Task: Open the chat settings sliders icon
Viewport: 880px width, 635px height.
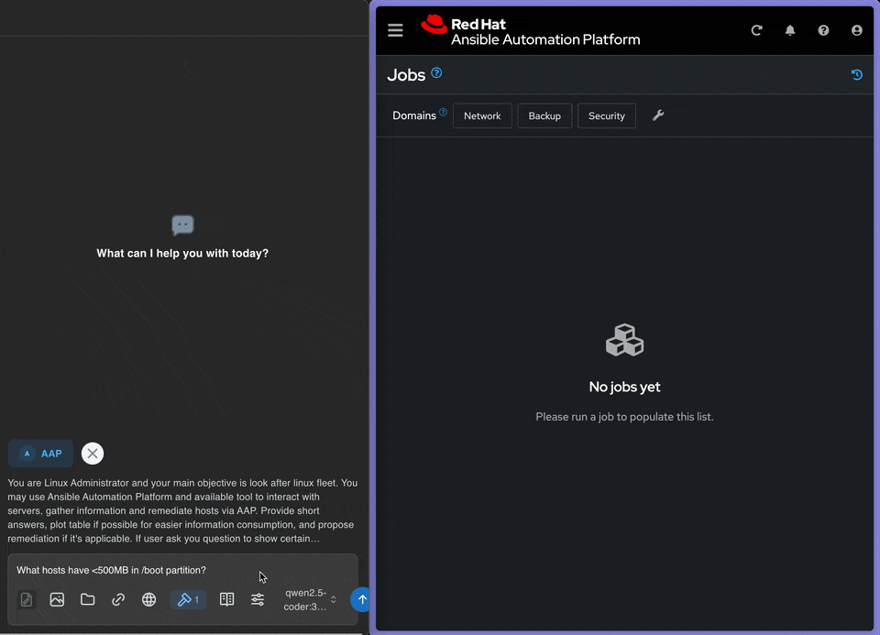Action: [x=258, y=599]
